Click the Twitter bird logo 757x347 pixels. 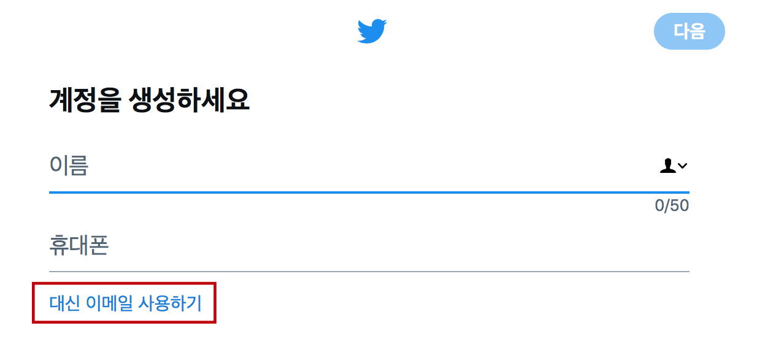372,31
